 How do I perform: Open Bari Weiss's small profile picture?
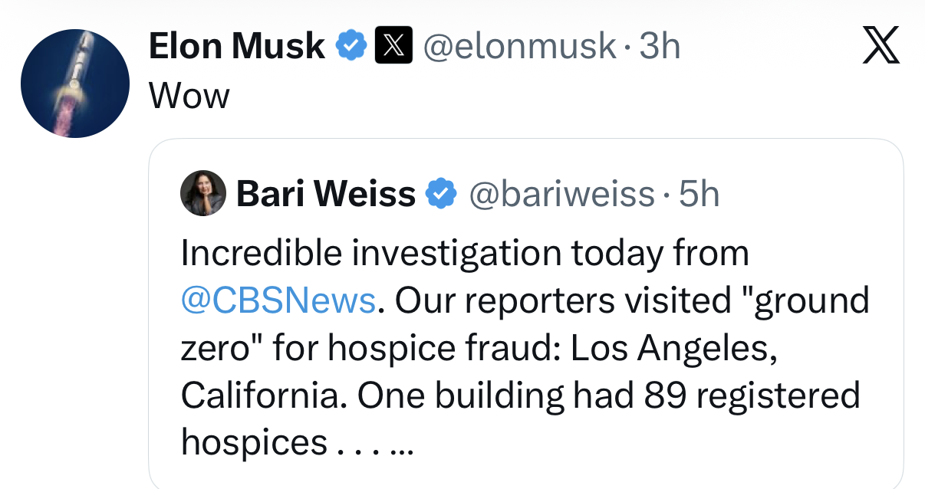tap(203, 193)
